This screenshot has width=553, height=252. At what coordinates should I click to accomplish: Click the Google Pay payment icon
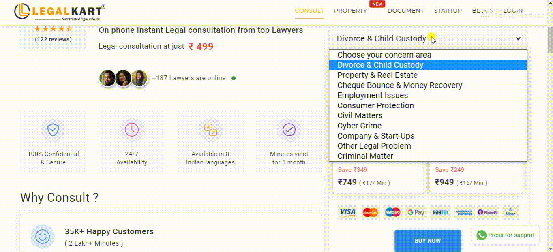[x=416, y=212]
